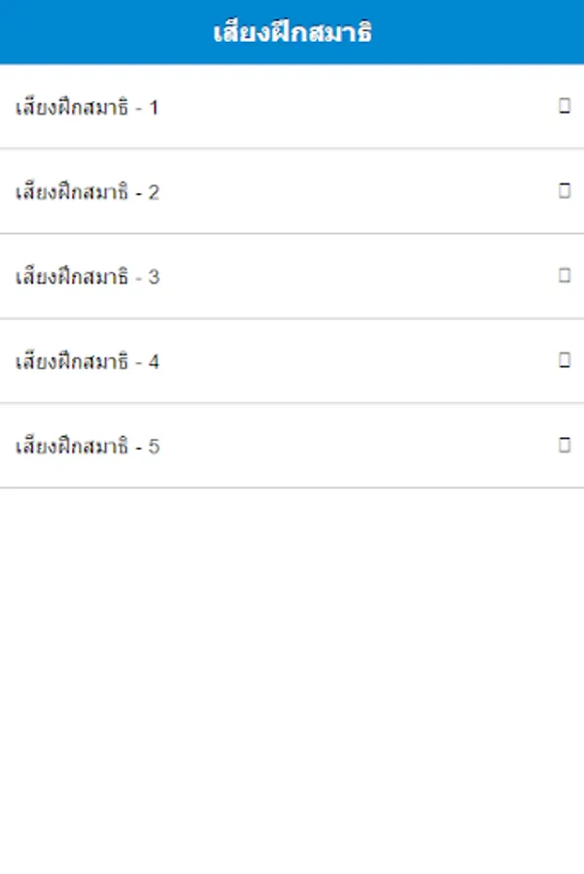Screen dimensions: 584x874
Task: Click the blue header bar left of title
Action: coord(106,32)
